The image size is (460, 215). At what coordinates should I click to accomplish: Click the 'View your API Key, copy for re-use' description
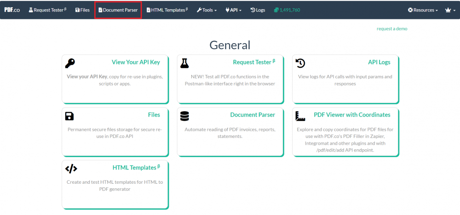tap(115, 80)
